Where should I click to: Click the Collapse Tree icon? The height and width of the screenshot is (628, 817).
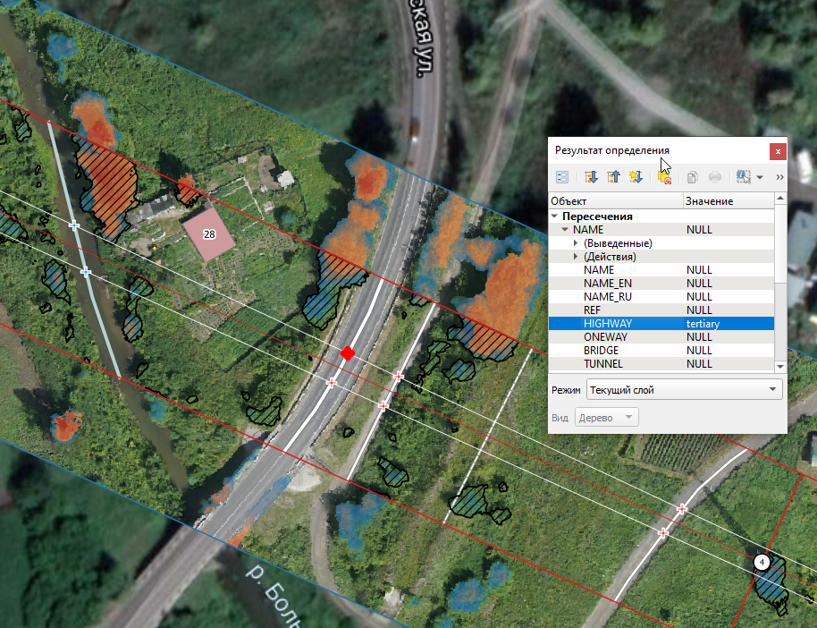(613, 177)
